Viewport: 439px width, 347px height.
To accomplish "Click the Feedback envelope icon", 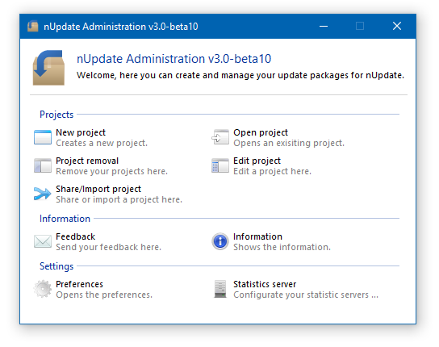I will point(43,241).
